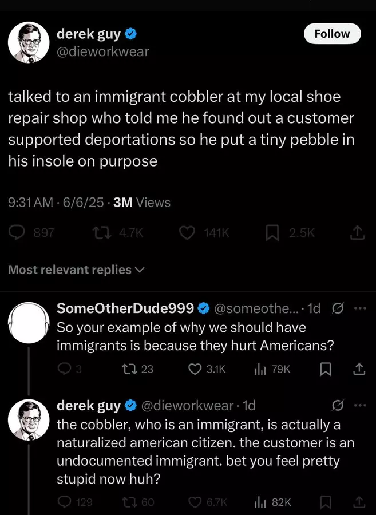Open derek guy's profile avatar at top

29,43
